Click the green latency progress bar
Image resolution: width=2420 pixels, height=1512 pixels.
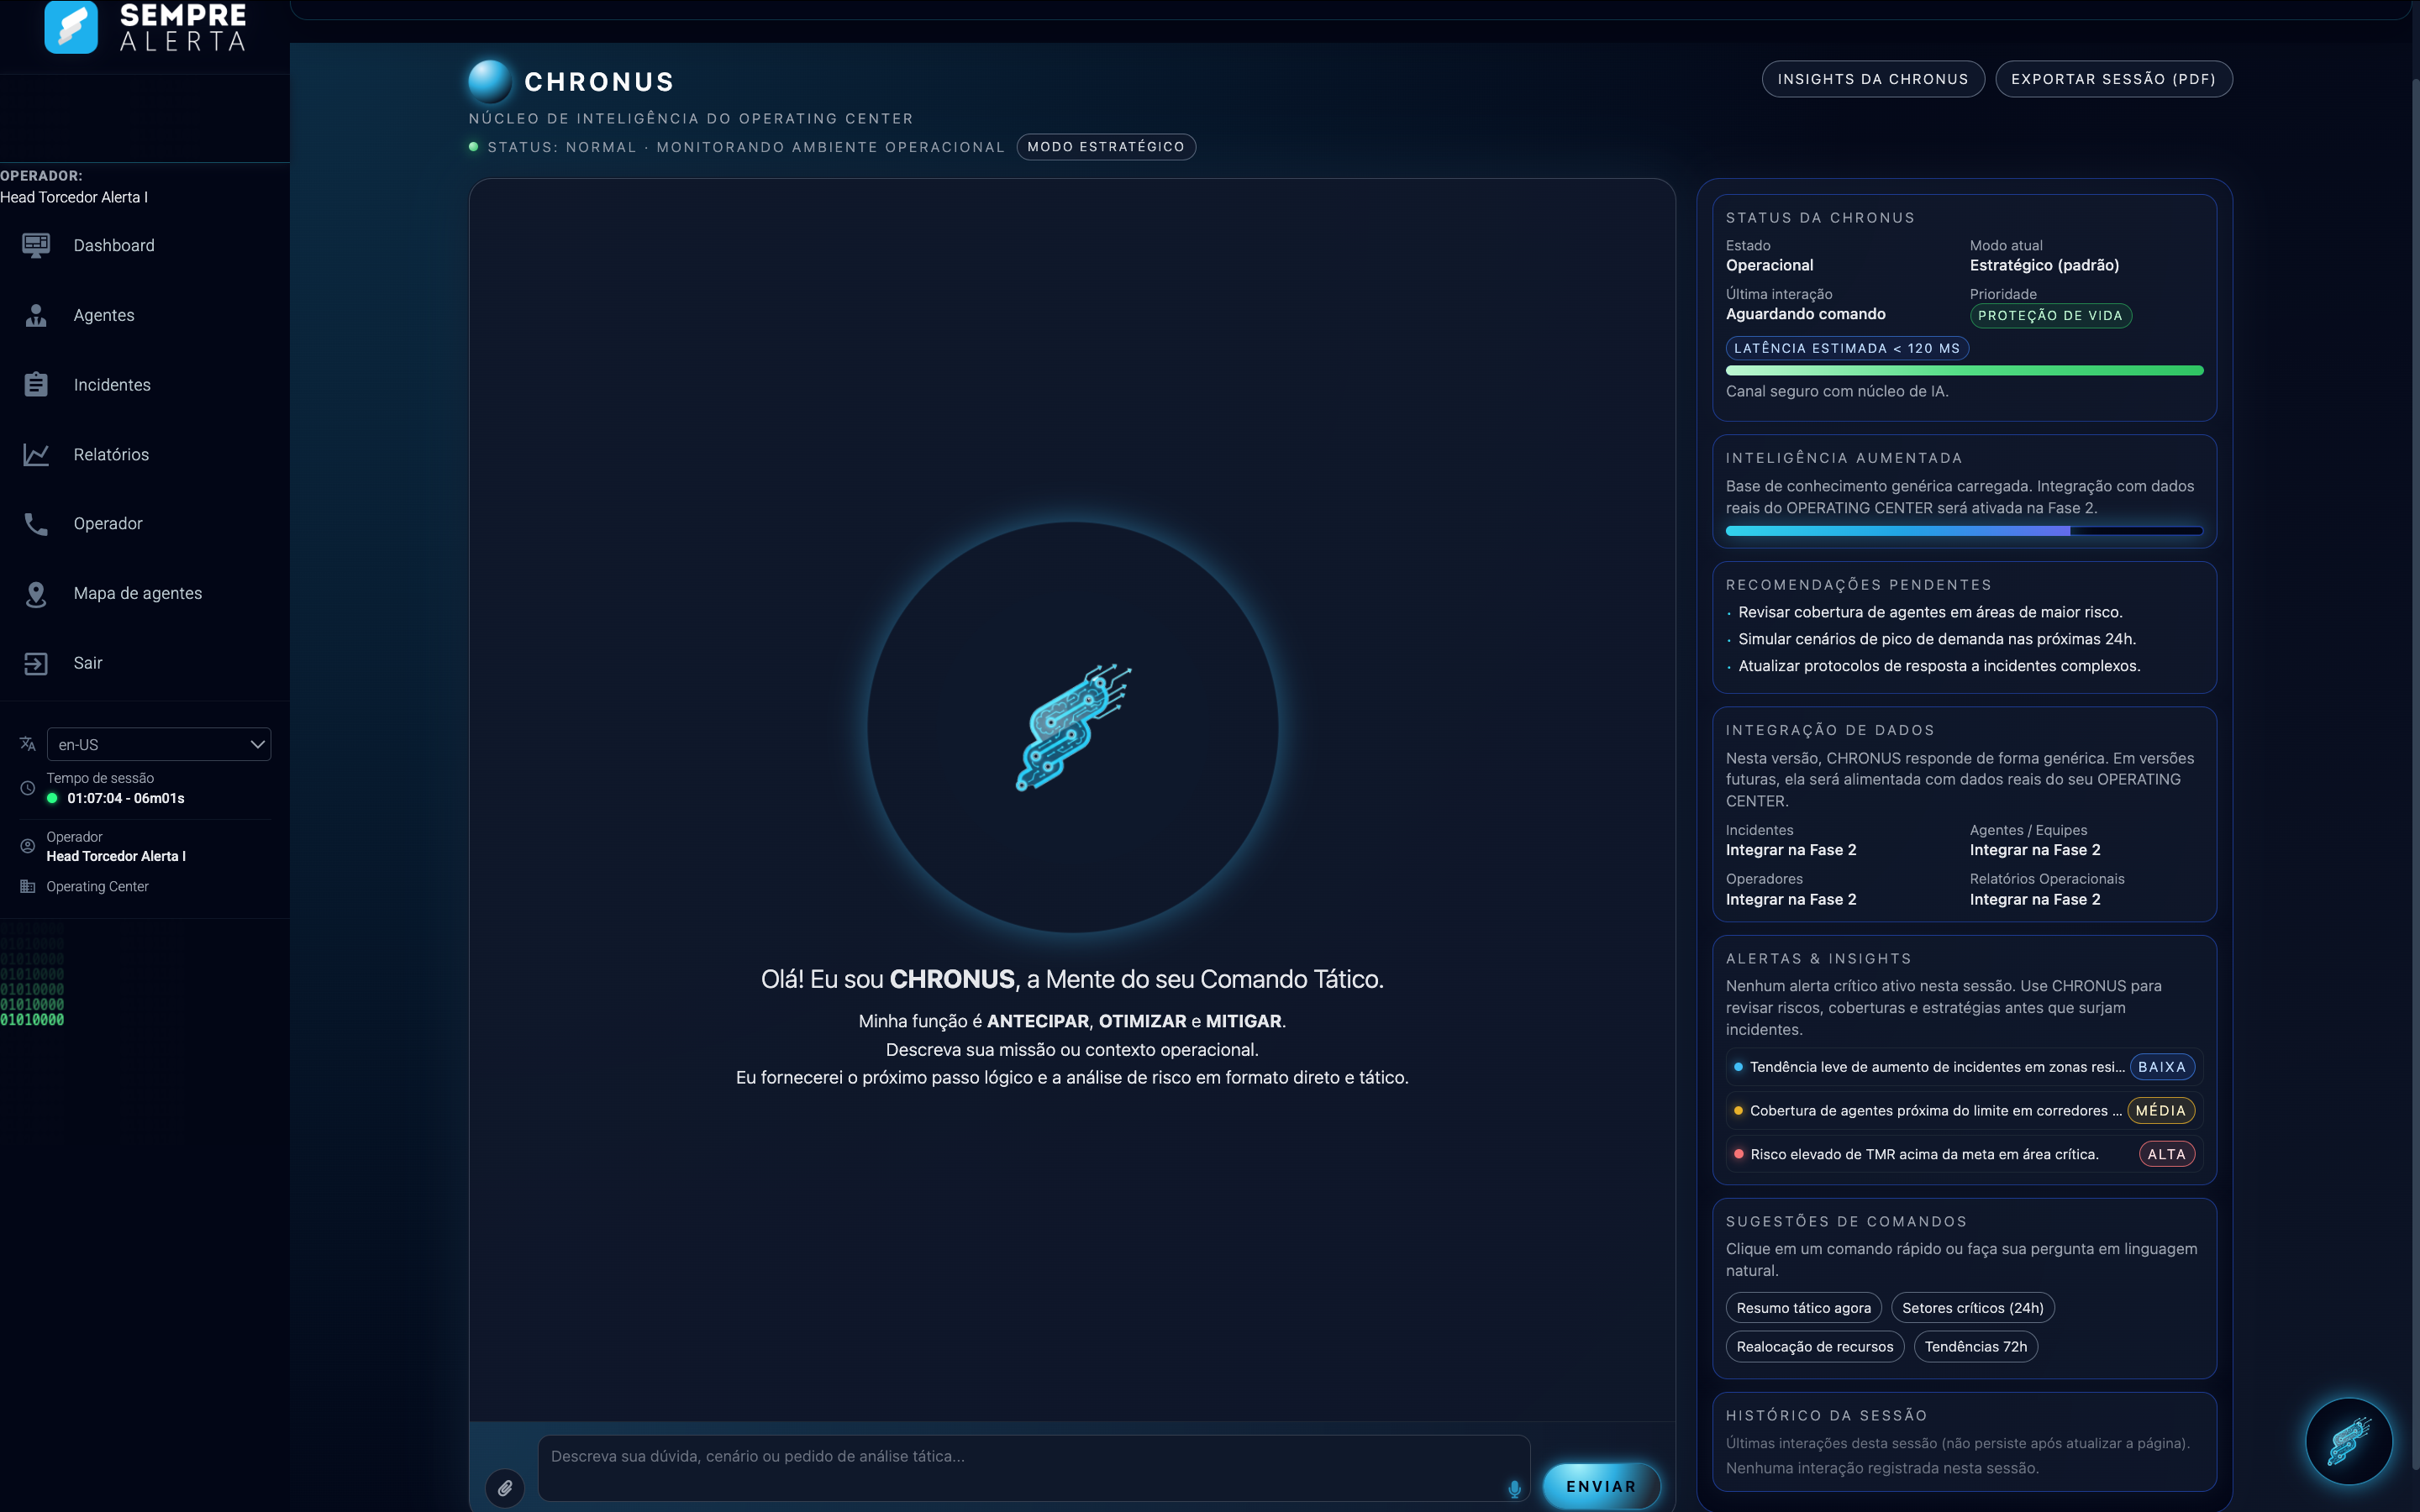(1964, 370)
